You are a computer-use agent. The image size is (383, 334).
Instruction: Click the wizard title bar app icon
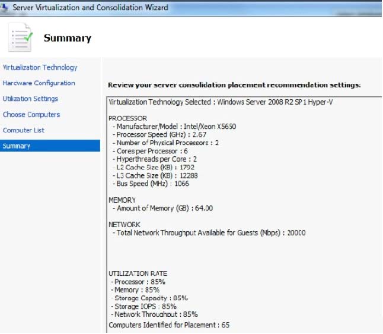coord(4,8)
